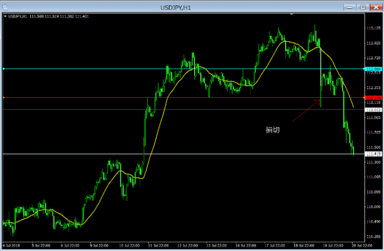Click the current price tag 111.419
Viewport: 384px width, 251px height.
[x=373, y=154]
